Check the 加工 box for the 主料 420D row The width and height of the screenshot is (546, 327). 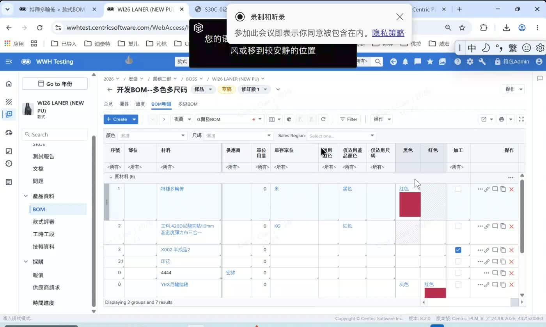458,226
